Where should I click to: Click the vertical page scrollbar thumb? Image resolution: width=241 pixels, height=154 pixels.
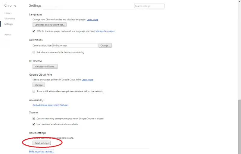coord(239,127)
